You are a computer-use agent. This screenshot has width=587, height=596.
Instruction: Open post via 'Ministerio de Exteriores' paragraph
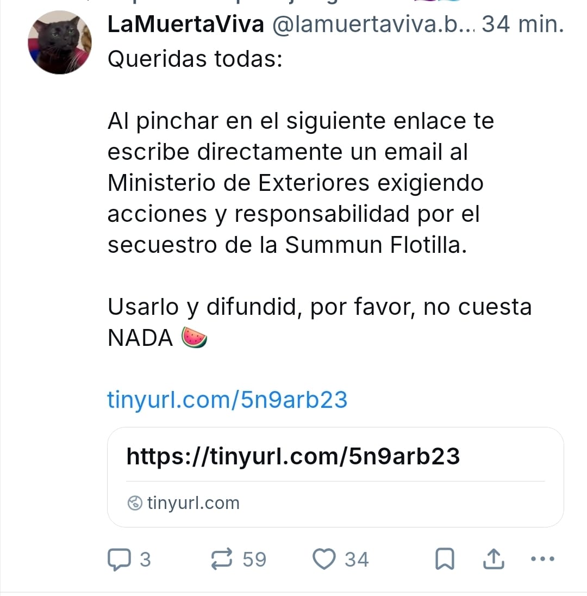[301, 183]
